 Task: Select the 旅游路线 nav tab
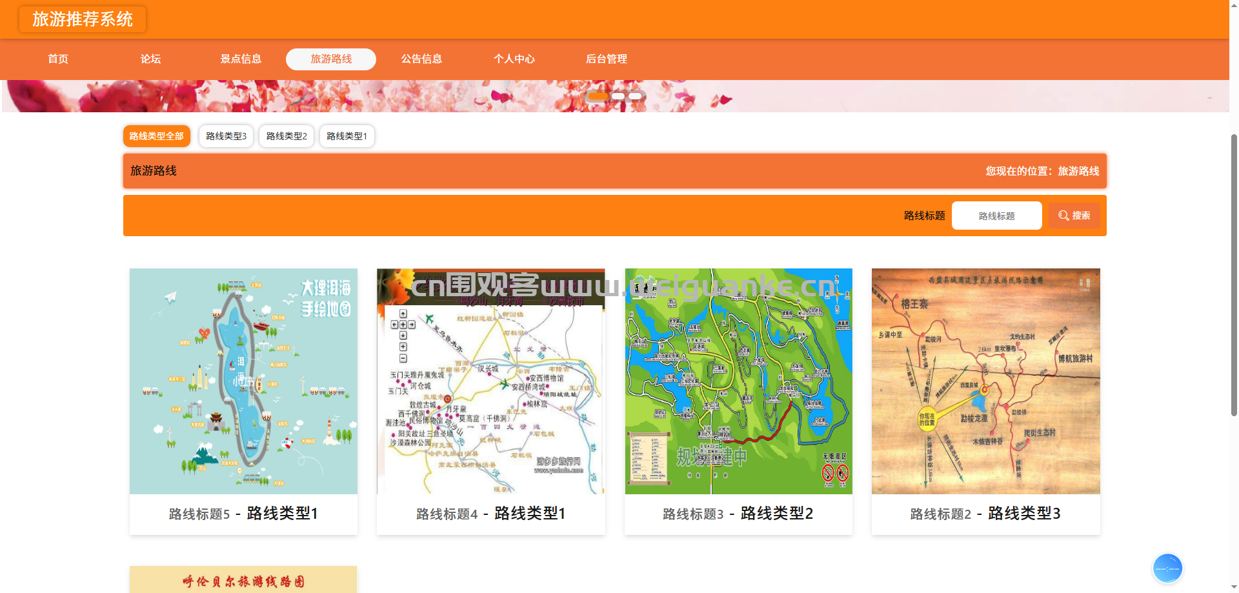pos(331,59)
